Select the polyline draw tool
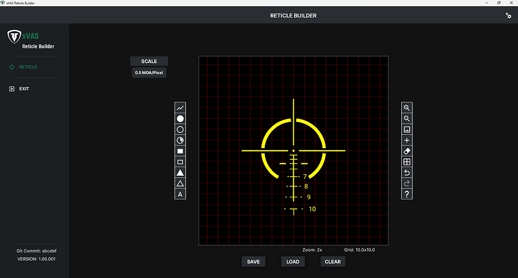Viewport: 518px width, 278px height. (180, 108)
